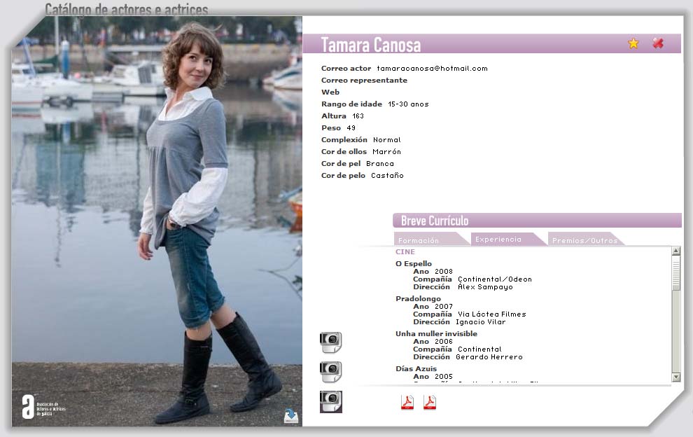Click the red X close icon
This screenshot has height=437, width=693.
(658, 43)
